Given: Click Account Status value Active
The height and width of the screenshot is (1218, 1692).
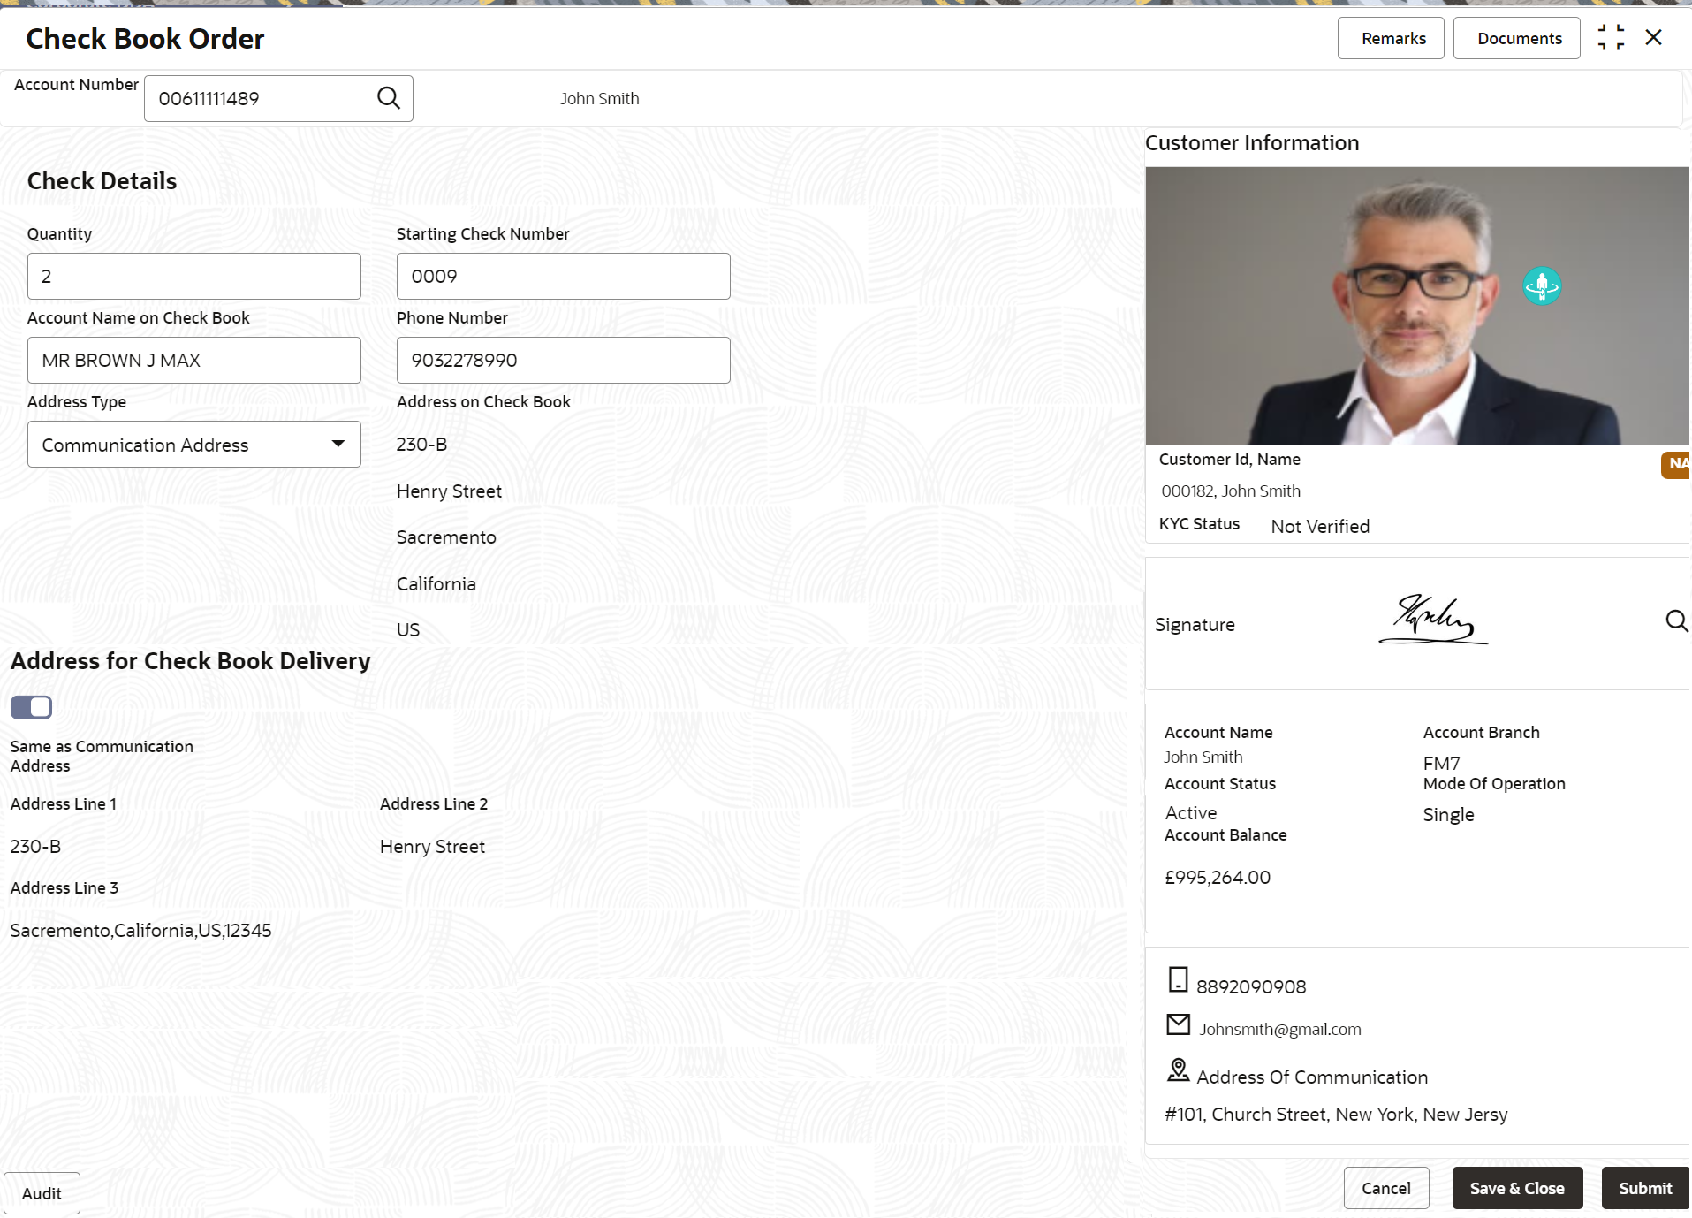Looking at the screenshot, I should tap(1191, 812).
